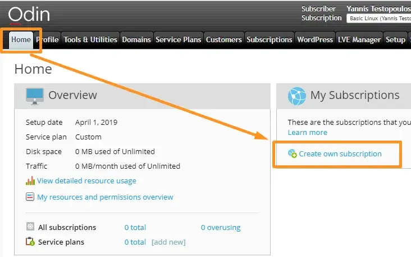Click the Service plans clipboard icon

pos(30,241)
